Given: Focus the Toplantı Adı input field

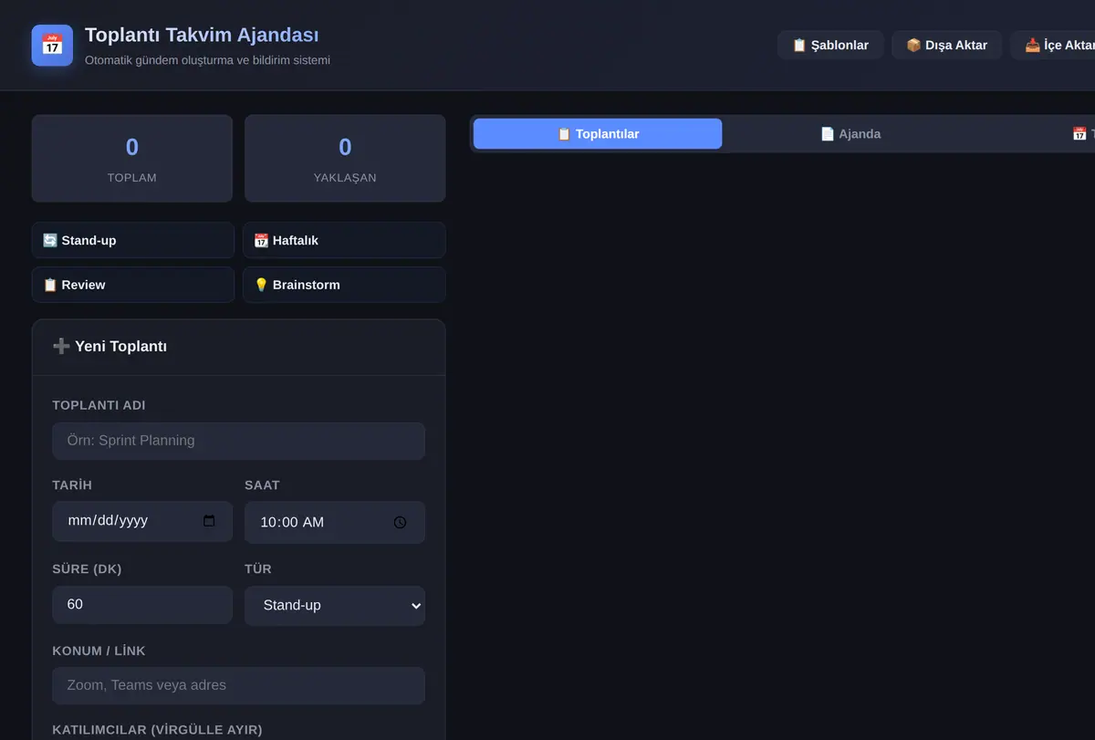Looking at the screenshot, I should (238, 441).
